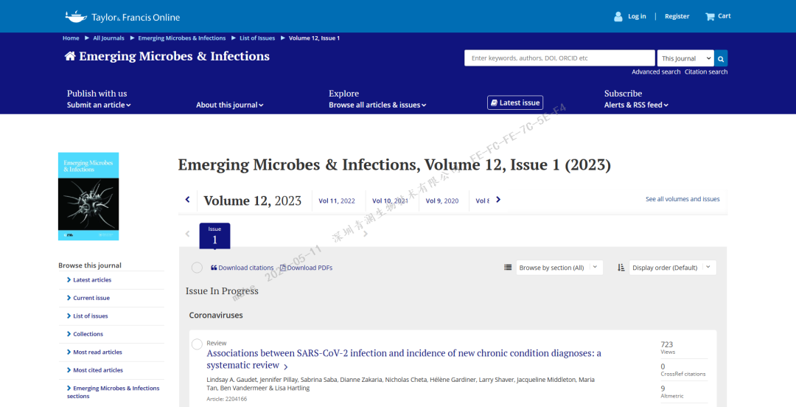Expand the Browse by section dropdown
This screenshot has width=796, height=407.
559,268
